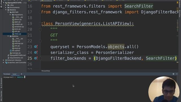
Task: Select DjangoRESTAPIS.iml file
Action: [x=18, y=56]
